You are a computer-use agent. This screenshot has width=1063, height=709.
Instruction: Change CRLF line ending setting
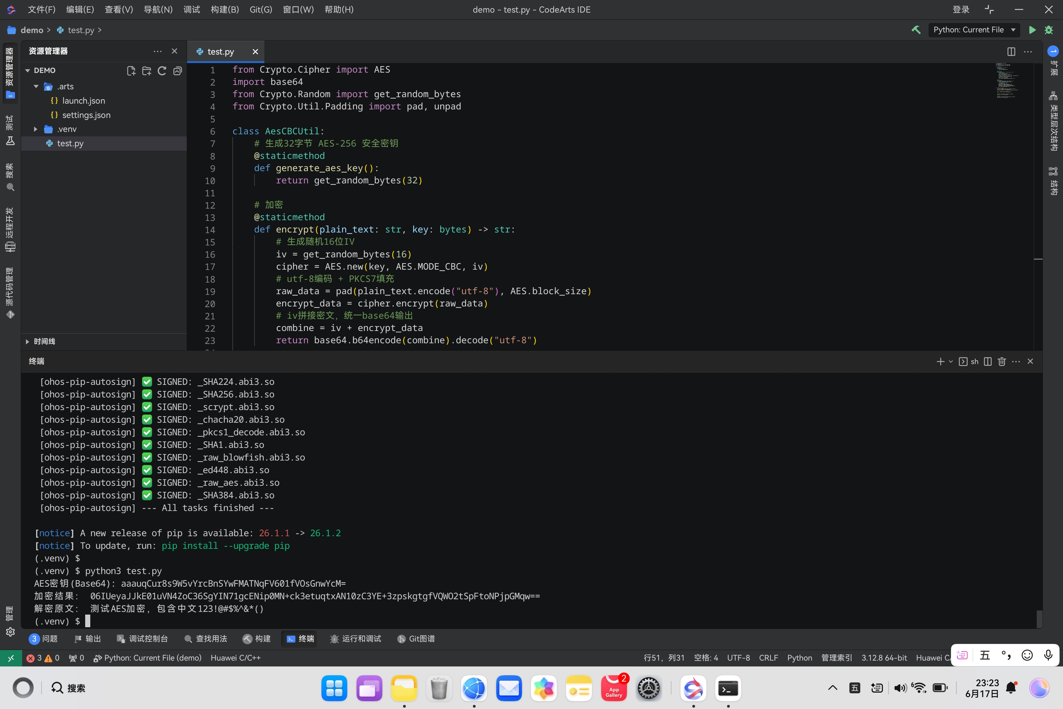click(x=768, y=658)
